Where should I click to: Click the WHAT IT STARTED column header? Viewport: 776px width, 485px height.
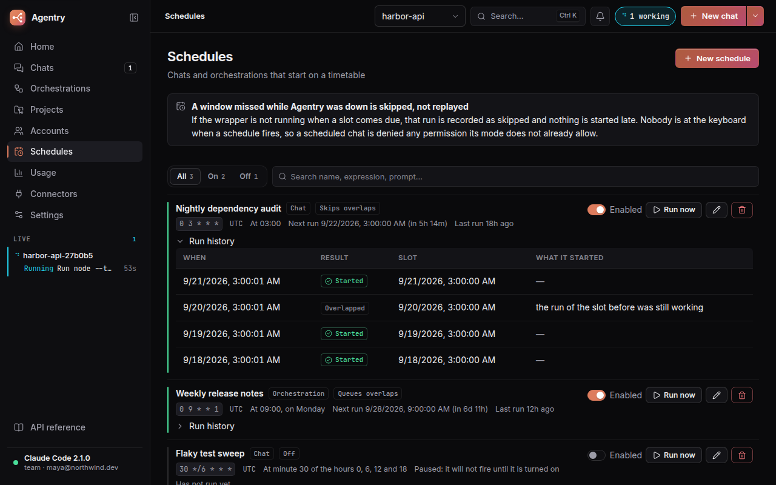(x=570, y=258)
